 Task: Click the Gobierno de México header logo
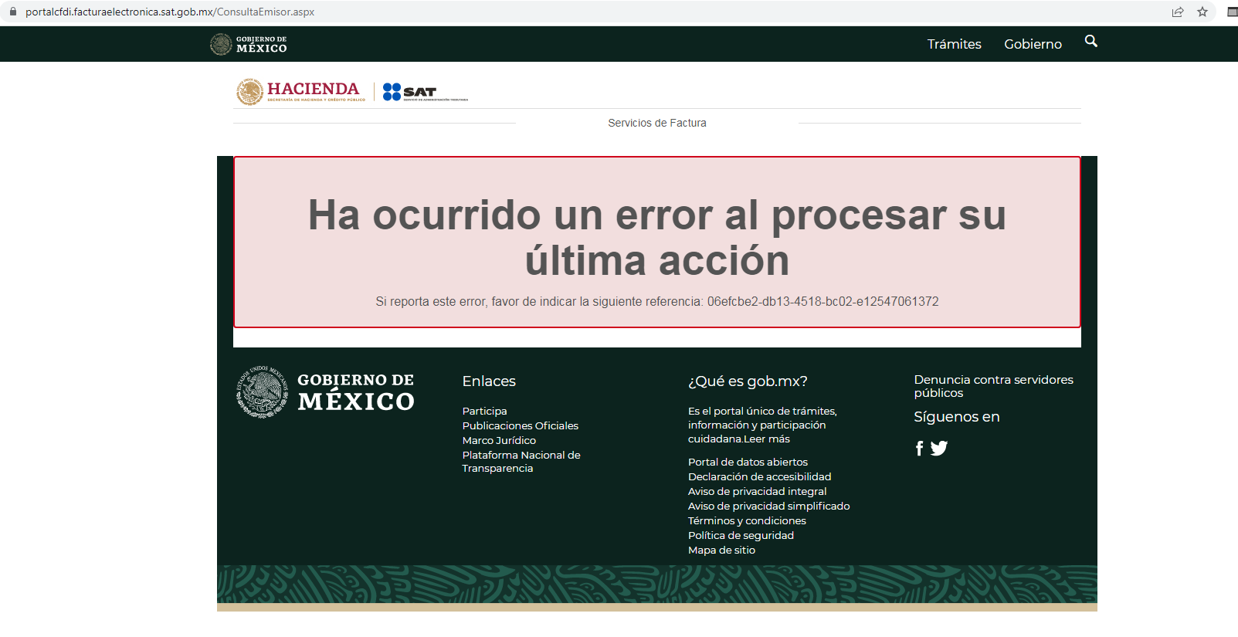click(249, 44)
